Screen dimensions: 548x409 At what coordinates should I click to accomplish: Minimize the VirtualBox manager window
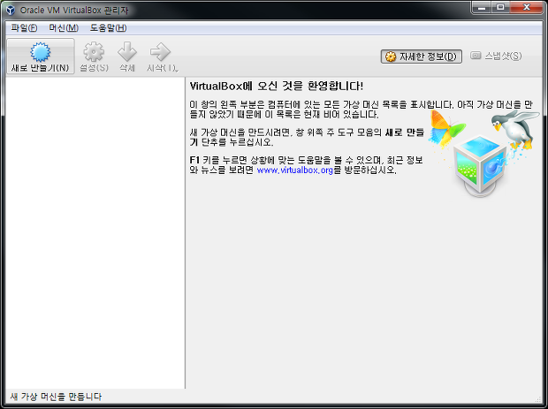pos(482,7)
